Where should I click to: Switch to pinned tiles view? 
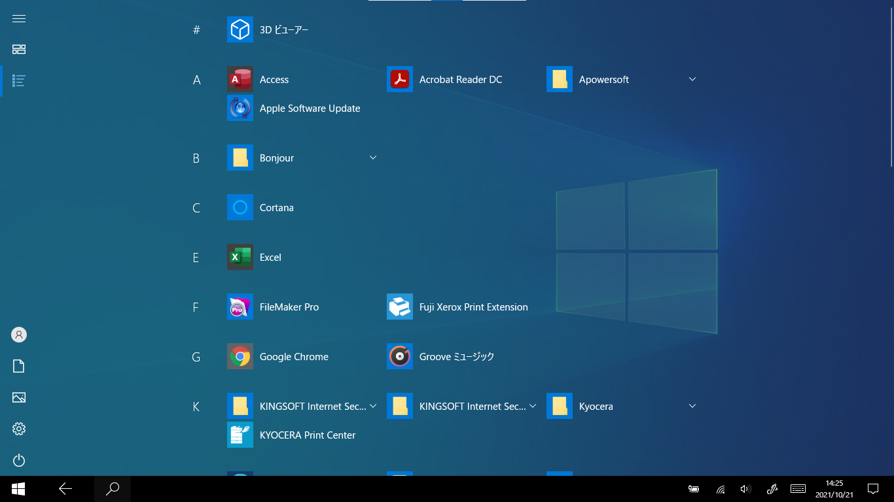(x=19, y=50)
